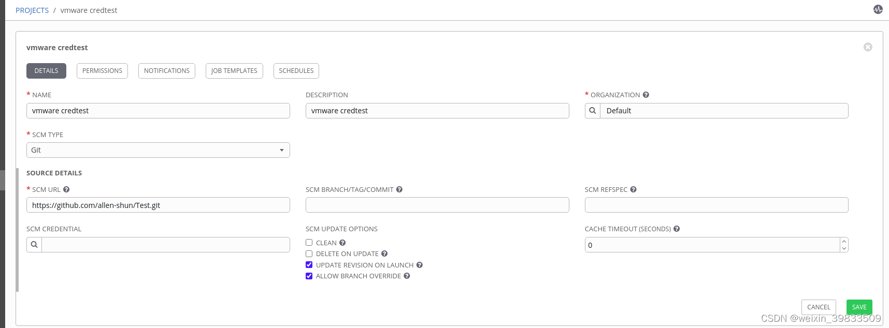This screenshot has height=328, width=889.
Task: Open the activity stream icon
Action: pos(878,9)
